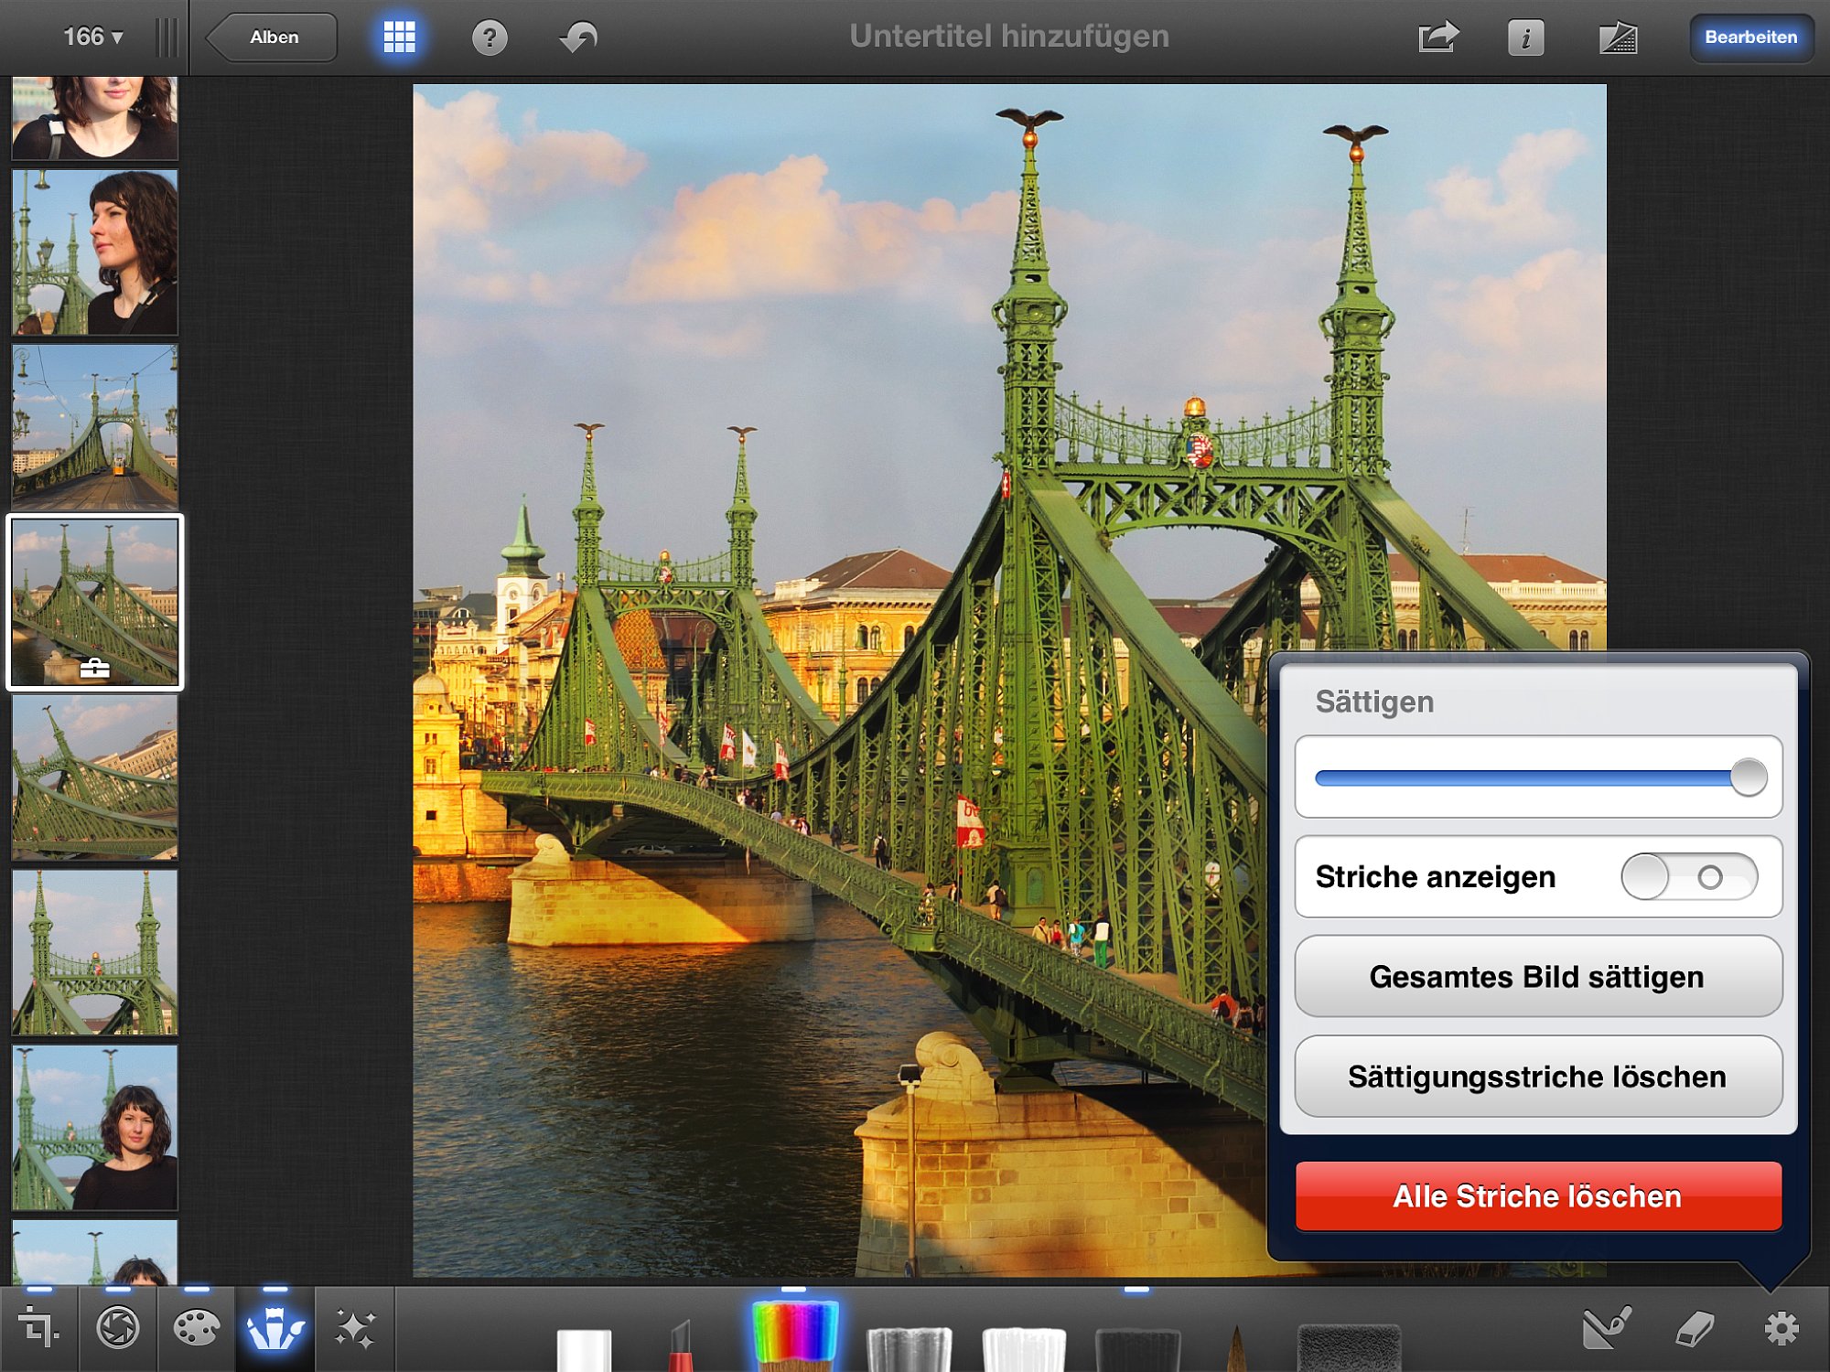The image size is (1830, 1372).
Task: Toggle the thumbnail grid view
Action: coord(399,38)
